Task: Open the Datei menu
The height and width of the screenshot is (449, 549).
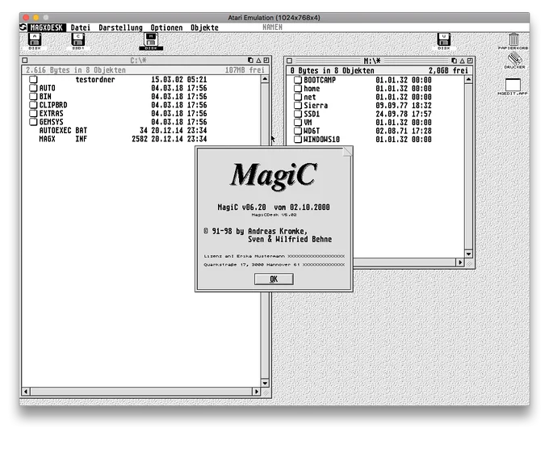Action: pyautogui.click(x=81, y=27)
